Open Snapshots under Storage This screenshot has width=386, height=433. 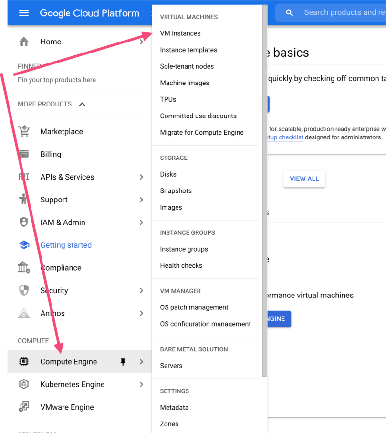[176, 190]
